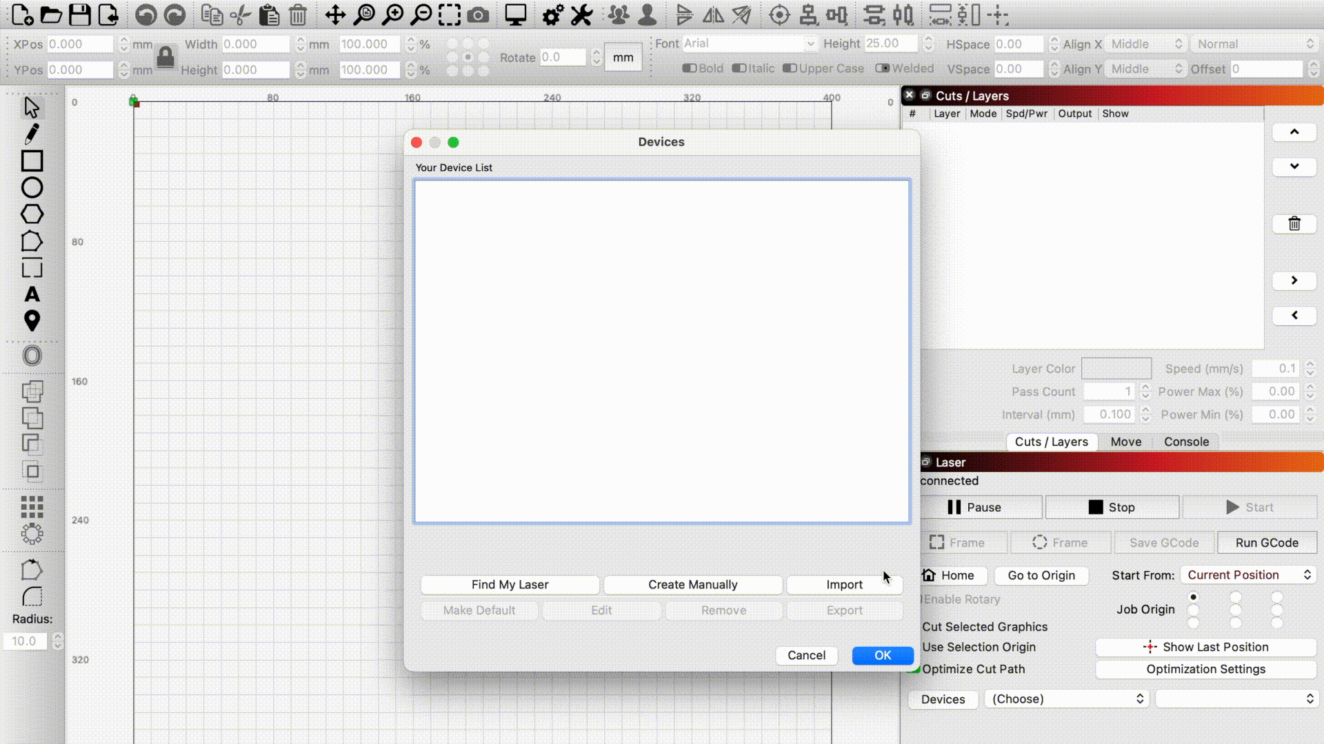The image size is (1324, 744).
Task: Toggle Welded text switch
Action: 883,68
